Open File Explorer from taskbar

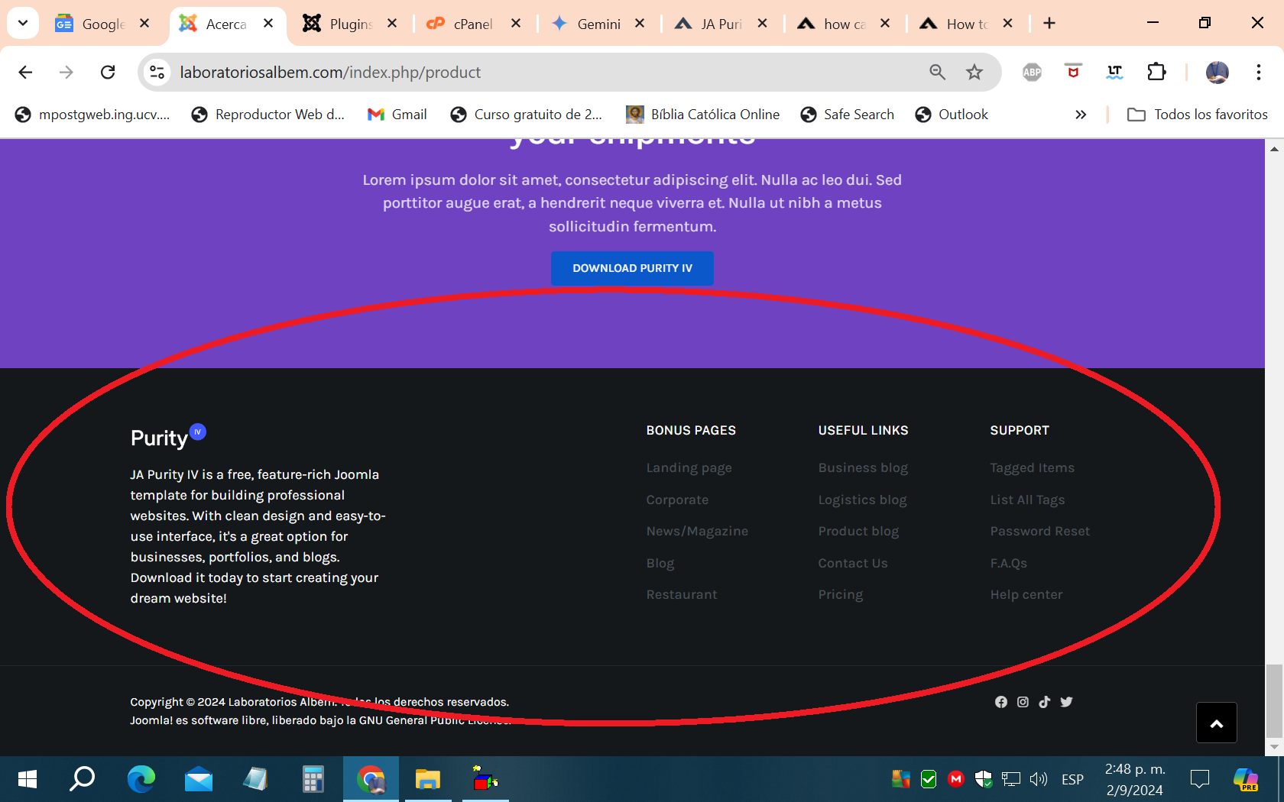[428, 779]
